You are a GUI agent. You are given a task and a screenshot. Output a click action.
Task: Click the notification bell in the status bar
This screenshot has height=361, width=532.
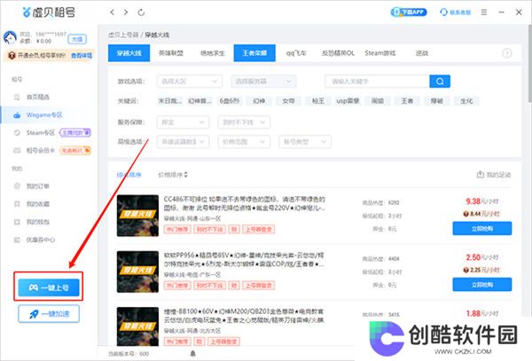(x=192, y=354)
